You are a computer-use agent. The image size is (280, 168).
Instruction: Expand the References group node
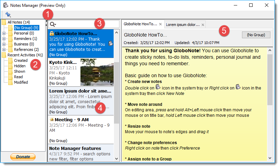pos(4,50)
